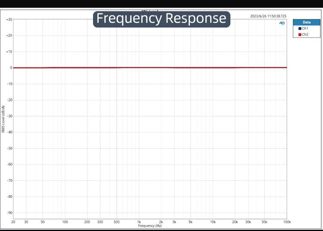Click the 10k x-axis tick label
Viewport: 323px width, 231px height.
(213, 222)
